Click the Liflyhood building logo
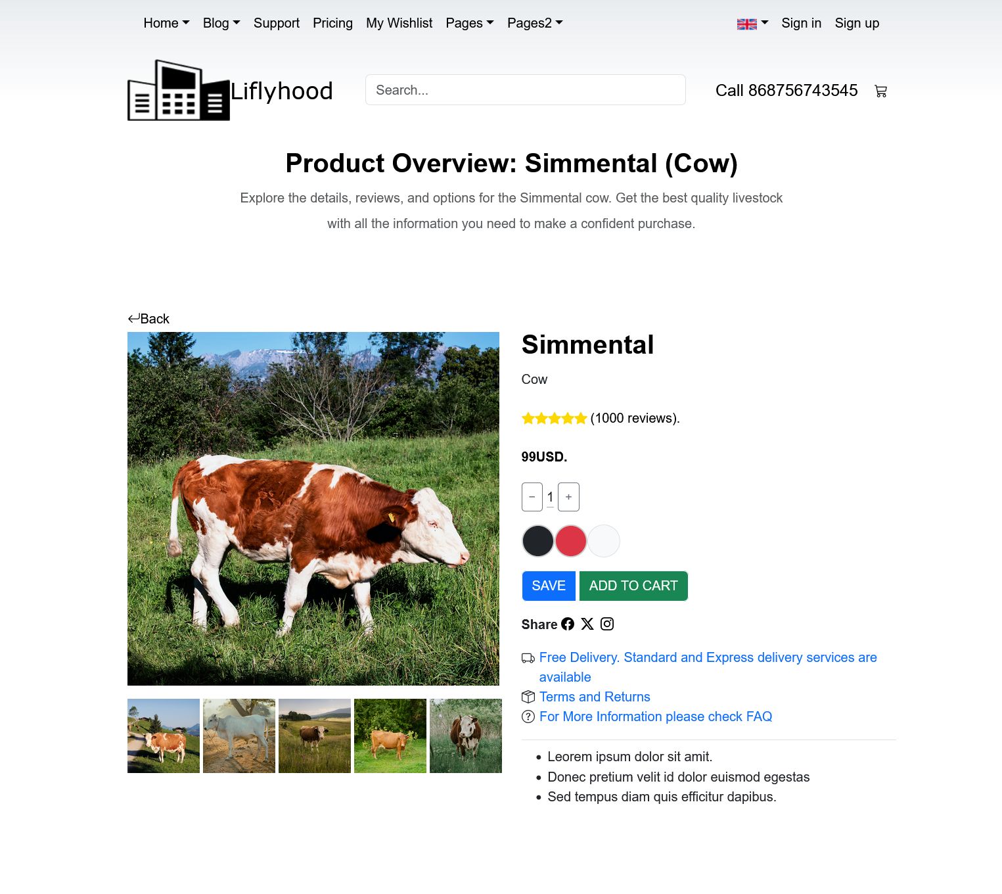Image resolution: width=1002 pixels, height=894 pixels. (x=179, y=91)
